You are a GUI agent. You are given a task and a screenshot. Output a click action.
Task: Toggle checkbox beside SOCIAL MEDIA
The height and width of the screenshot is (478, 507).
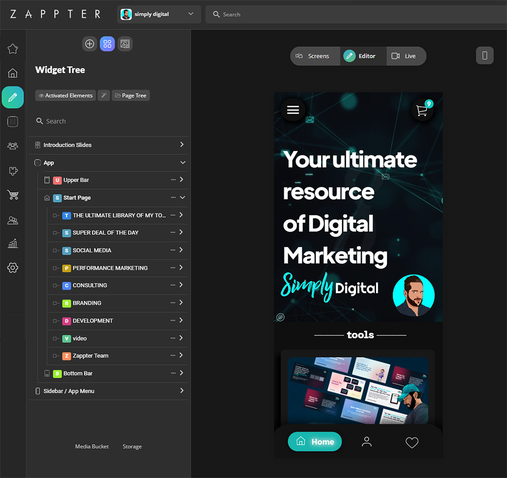(x=55, y=250)
